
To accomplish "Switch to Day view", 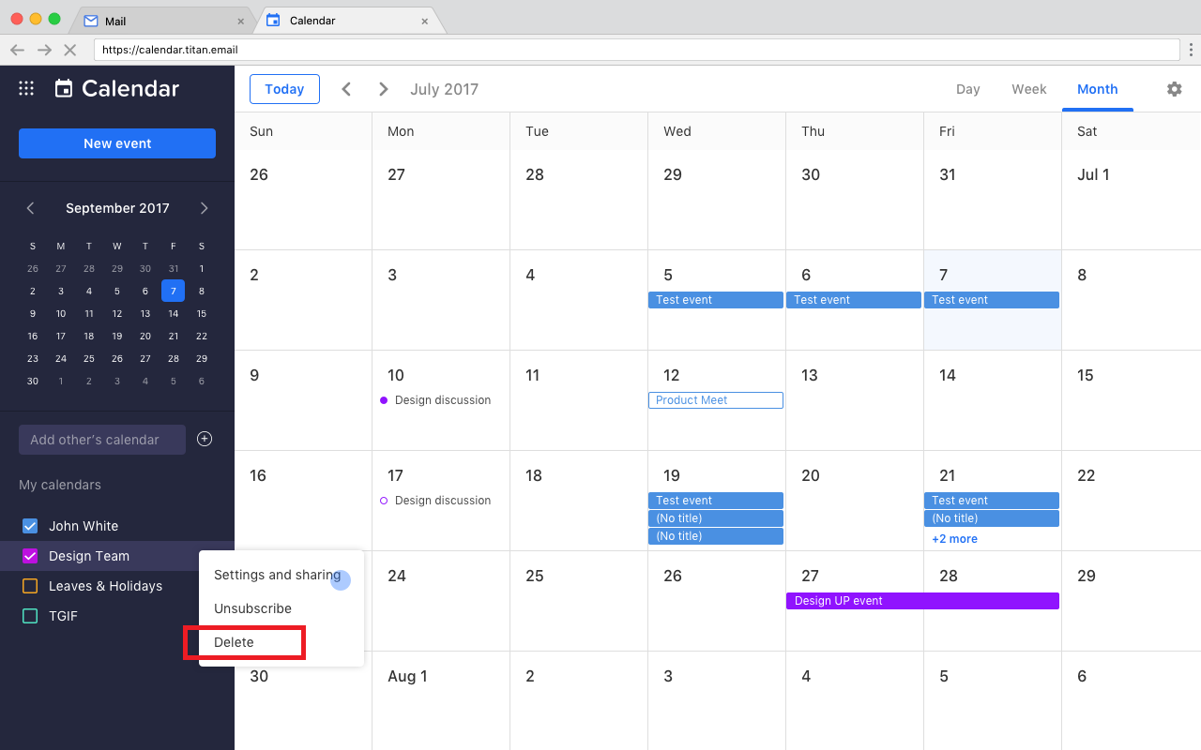I will (968, 89).
